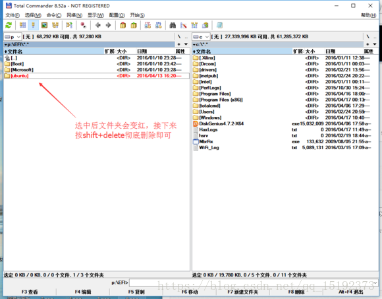This screenshot has height=299, width=382.
Task: Click the F3 查看 button
Action: point(30,292)
